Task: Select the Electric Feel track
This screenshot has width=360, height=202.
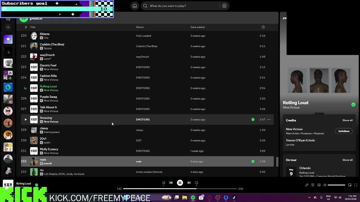Action: click(147, 67)
